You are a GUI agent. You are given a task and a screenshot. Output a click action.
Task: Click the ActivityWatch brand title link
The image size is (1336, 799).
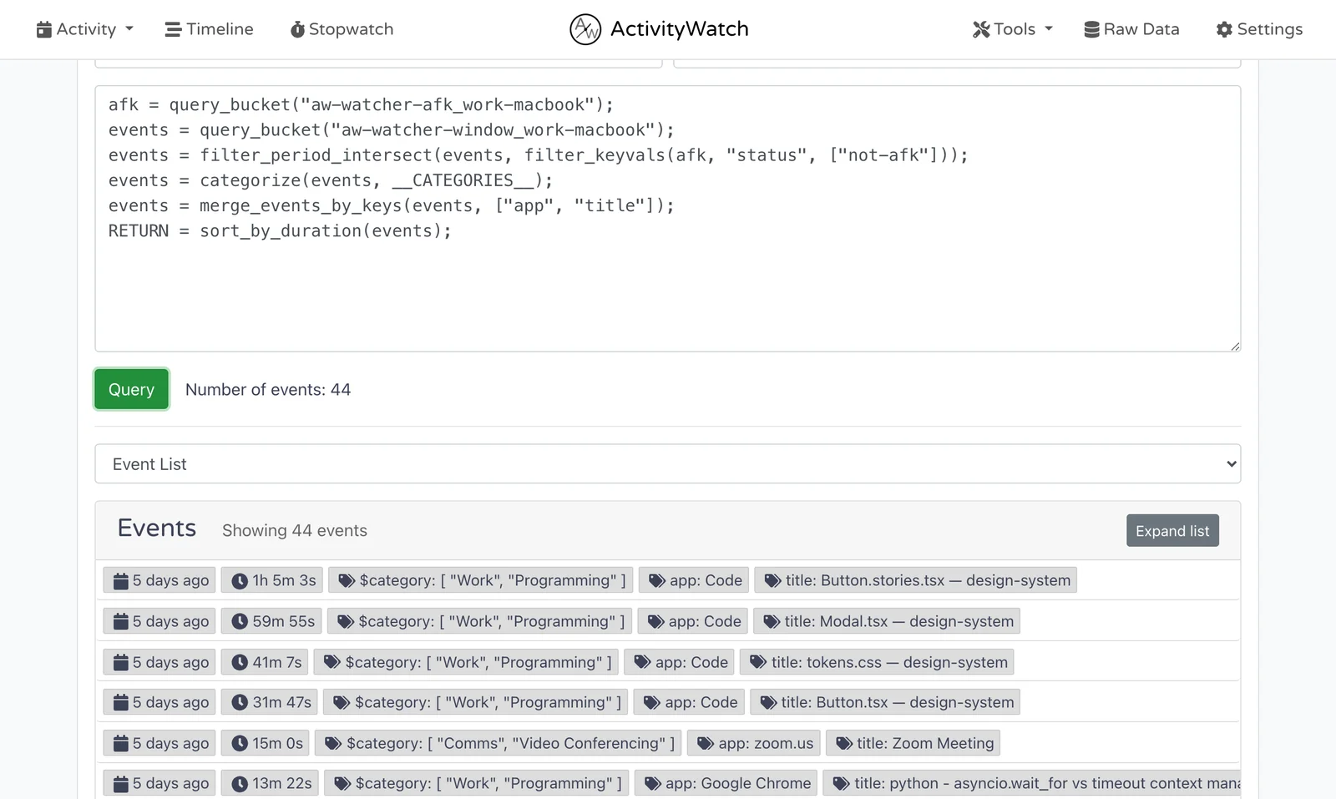(680, 29)
